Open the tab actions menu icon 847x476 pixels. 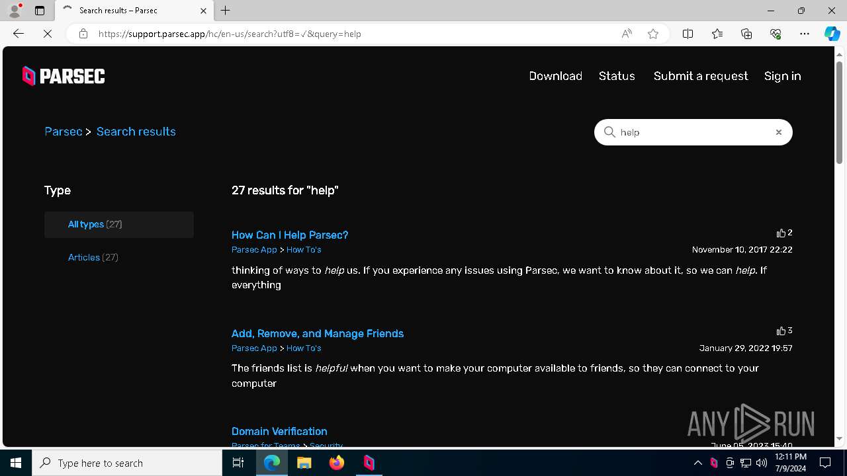[40, 11]
